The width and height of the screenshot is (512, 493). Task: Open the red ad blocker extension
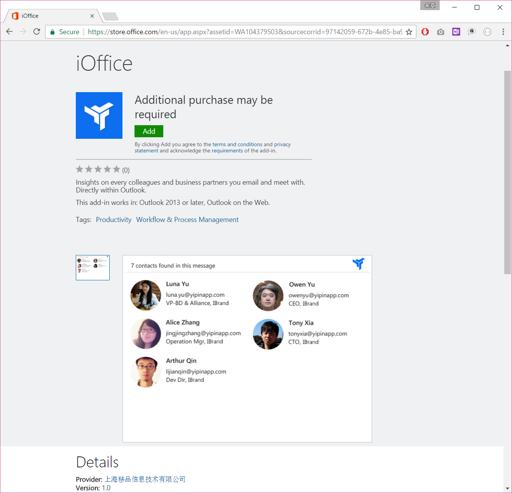[425, 32]
